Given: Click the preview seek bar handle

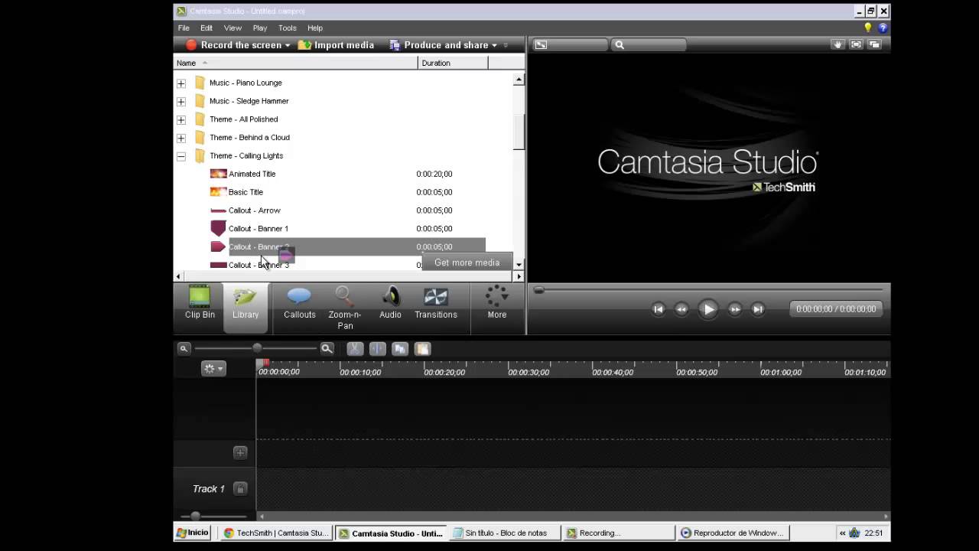Looking at the screenshot, I should coord(539,290).
